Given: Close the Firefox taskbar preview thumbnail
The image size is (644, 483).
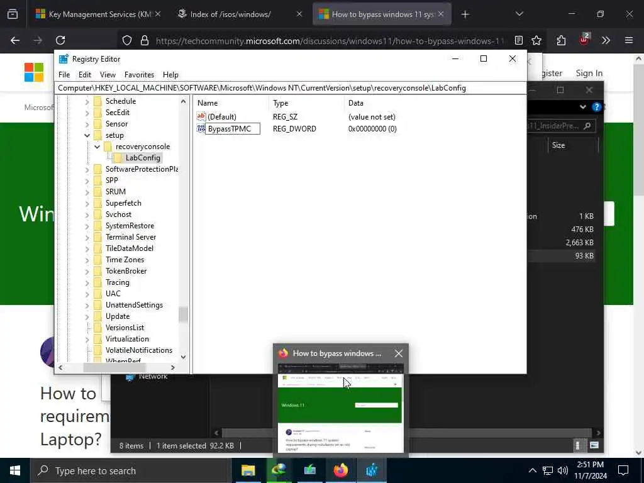Looking at the screenshot, I should 398,353.
